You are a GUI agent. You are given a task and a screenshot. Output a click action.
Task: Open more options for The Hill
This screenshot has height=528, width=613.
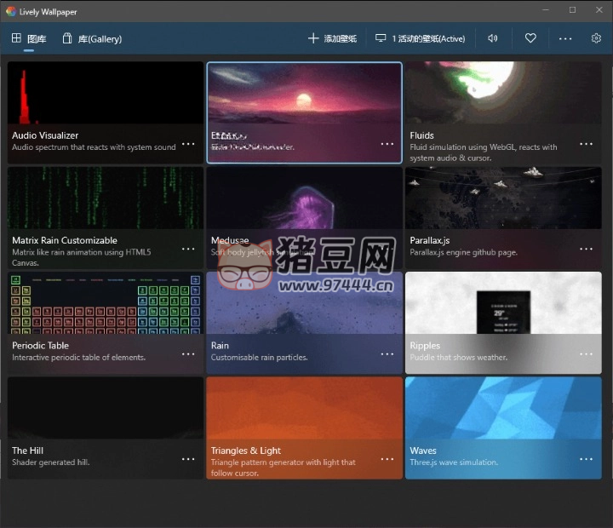point(188,459)
